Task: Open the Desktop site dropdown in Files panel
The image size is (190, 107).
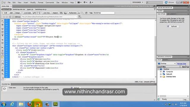Action: (x=167, y=63)
